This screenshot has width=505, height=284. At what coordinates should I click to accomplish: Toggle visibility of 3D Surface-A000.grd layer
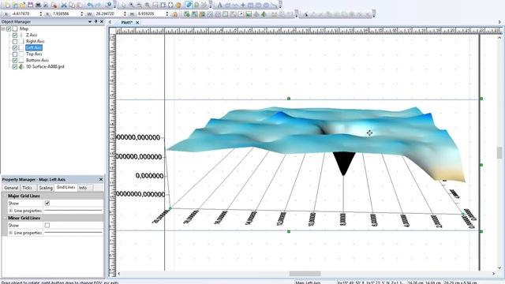(x=15, y=66)
